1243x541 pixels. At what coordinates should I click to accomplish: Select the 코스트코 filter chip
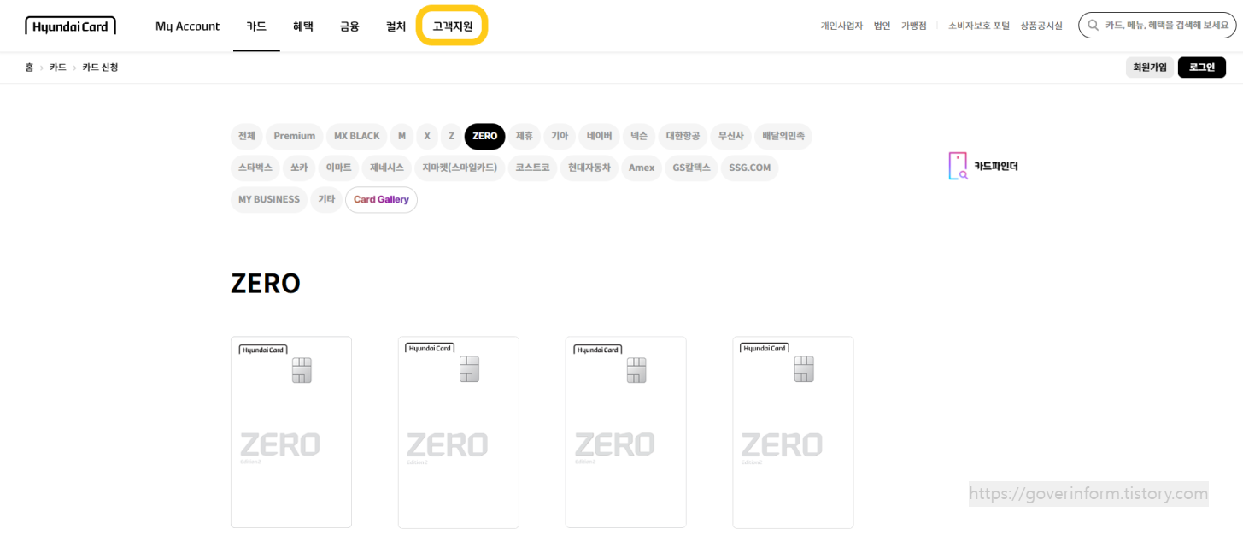tap(532, 168)
